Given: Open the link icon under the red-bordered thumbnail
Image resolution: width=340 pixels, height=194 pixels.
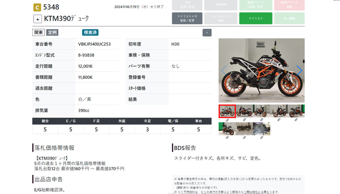Looking at the screenshot, I should pyautogui.click(x=227, y=120).
